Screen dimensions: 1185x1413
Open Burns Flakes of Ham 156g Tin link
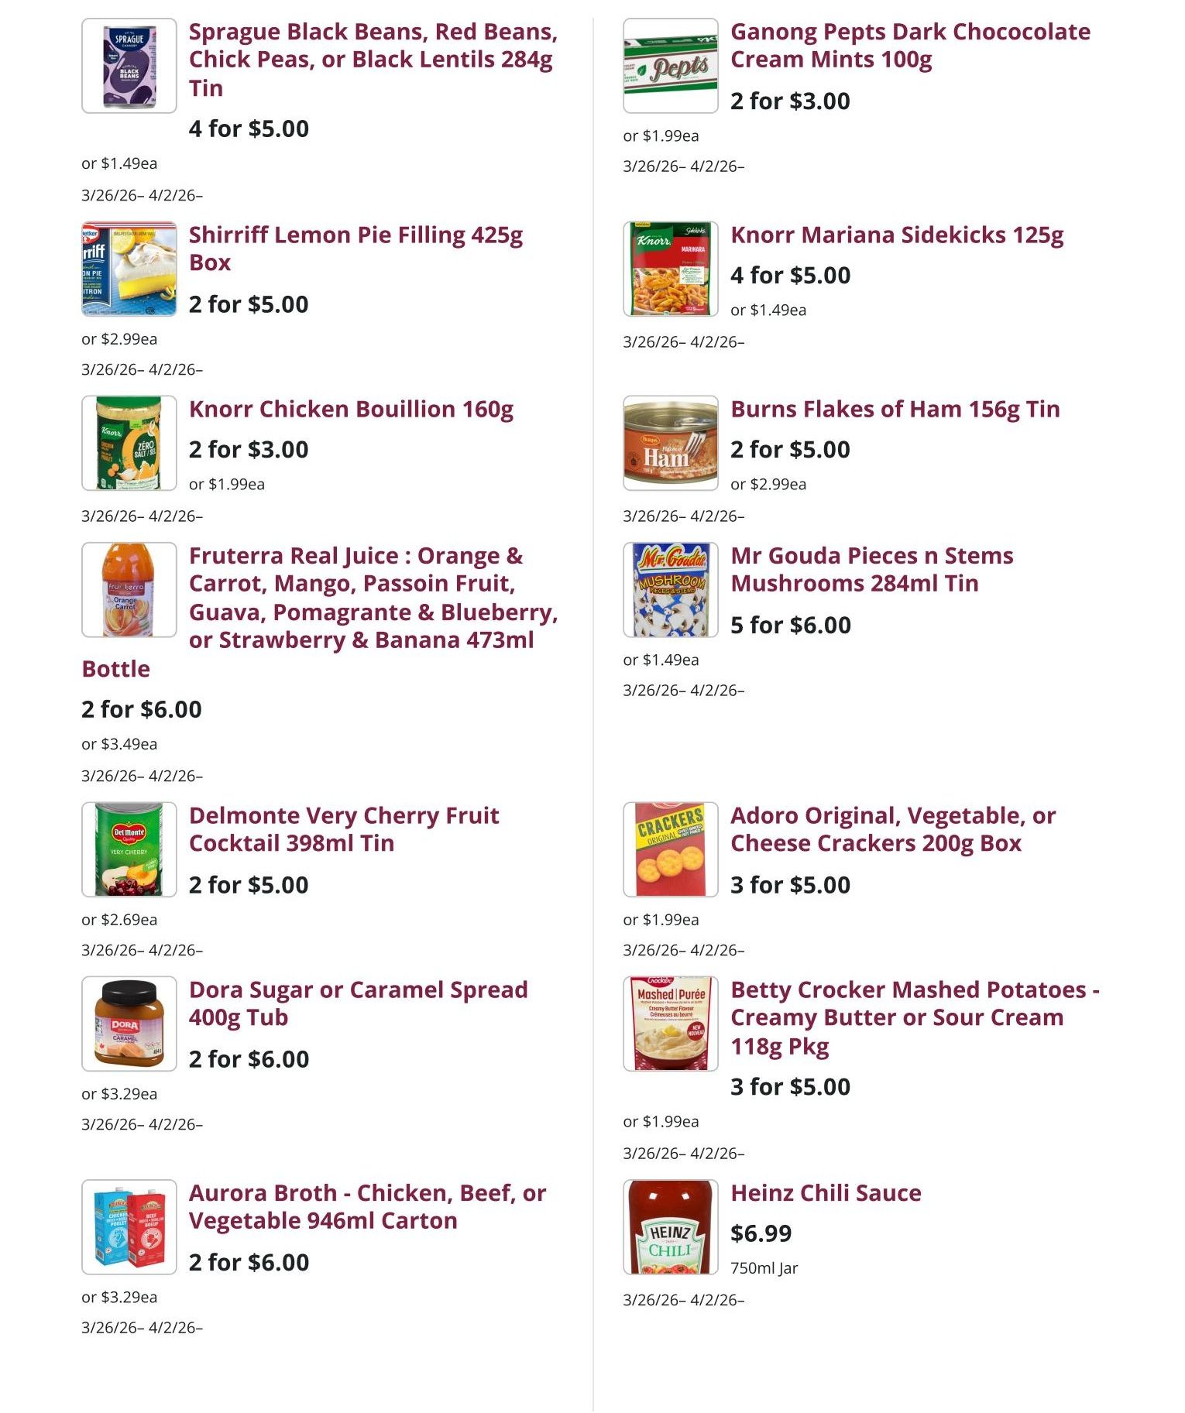pos(895,410)
